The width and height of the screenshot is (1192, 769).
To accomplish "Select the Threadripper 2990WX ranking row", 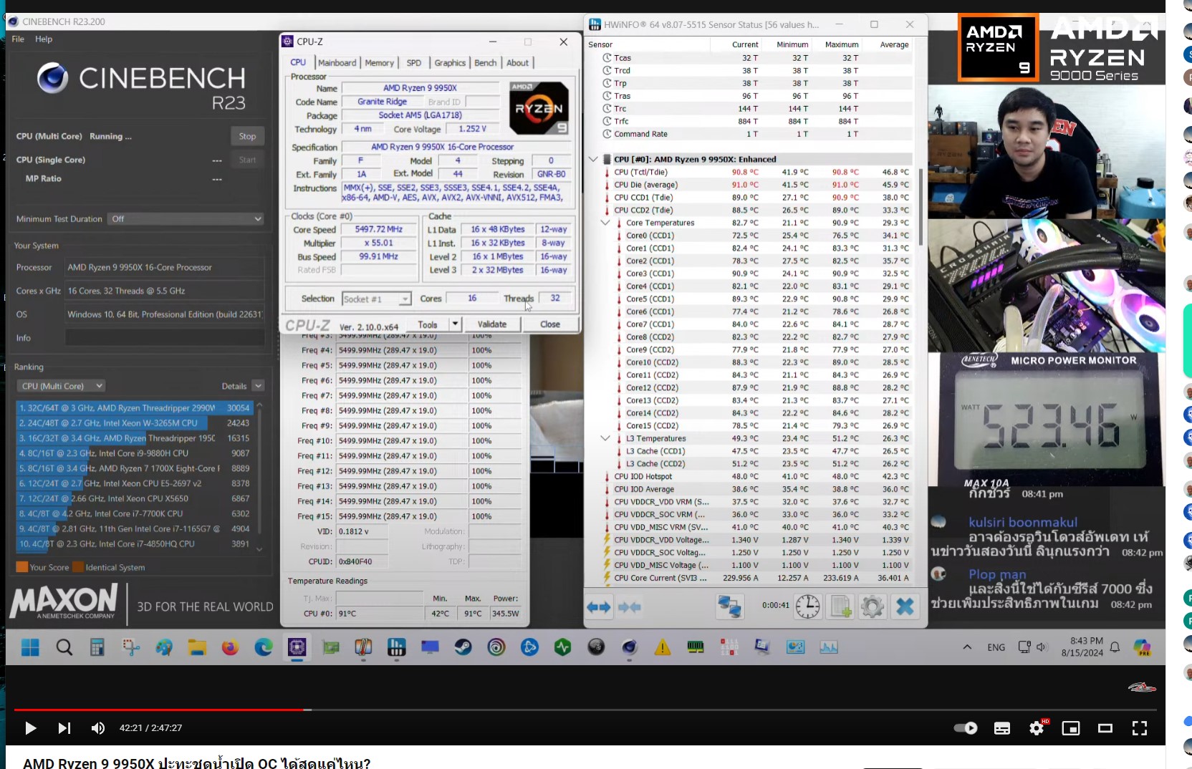I will [x=134, y=408].
